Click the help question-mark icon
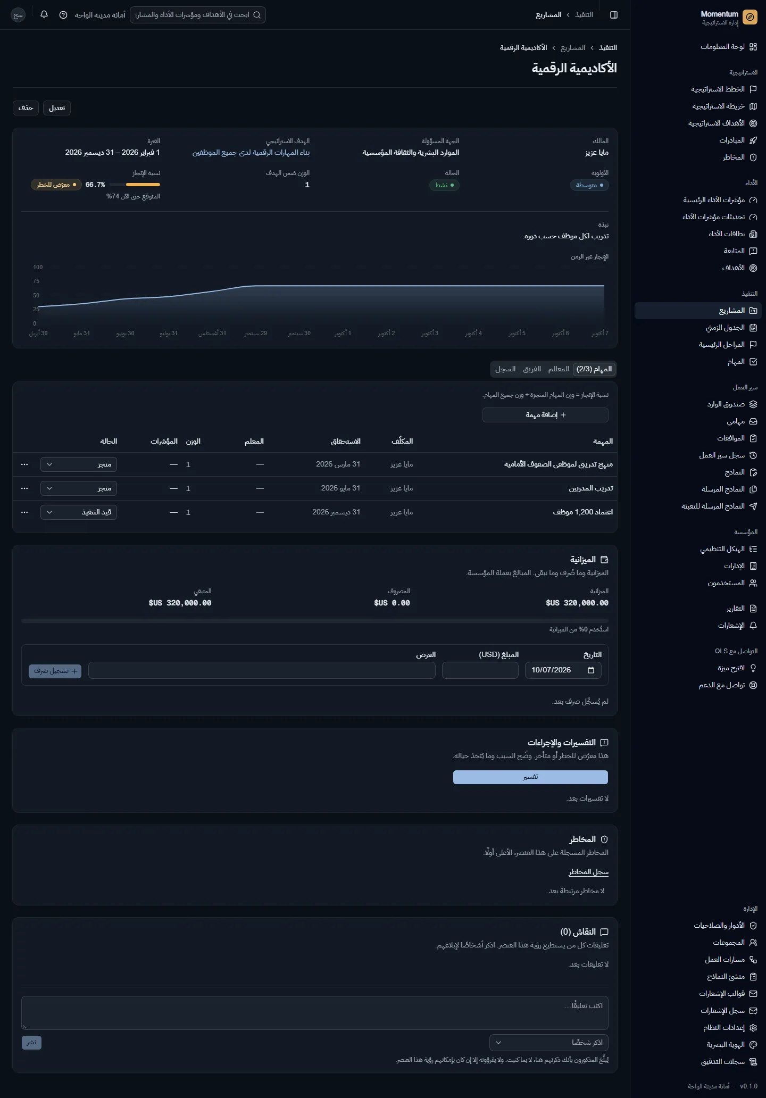Screen dimensions: 766x1098 pos(63,15)
